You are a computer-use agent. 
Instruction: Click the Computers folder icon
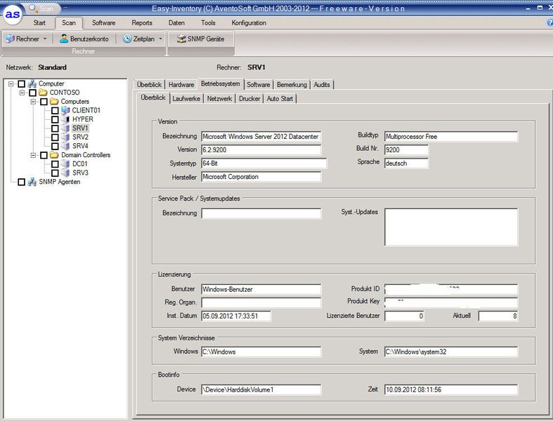click(x=54, y=102)
